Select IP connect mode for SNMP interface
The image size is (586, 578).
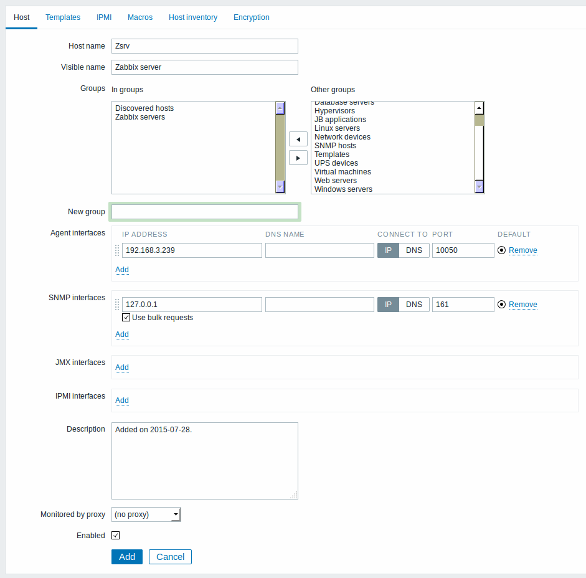[x=389, y=305]
